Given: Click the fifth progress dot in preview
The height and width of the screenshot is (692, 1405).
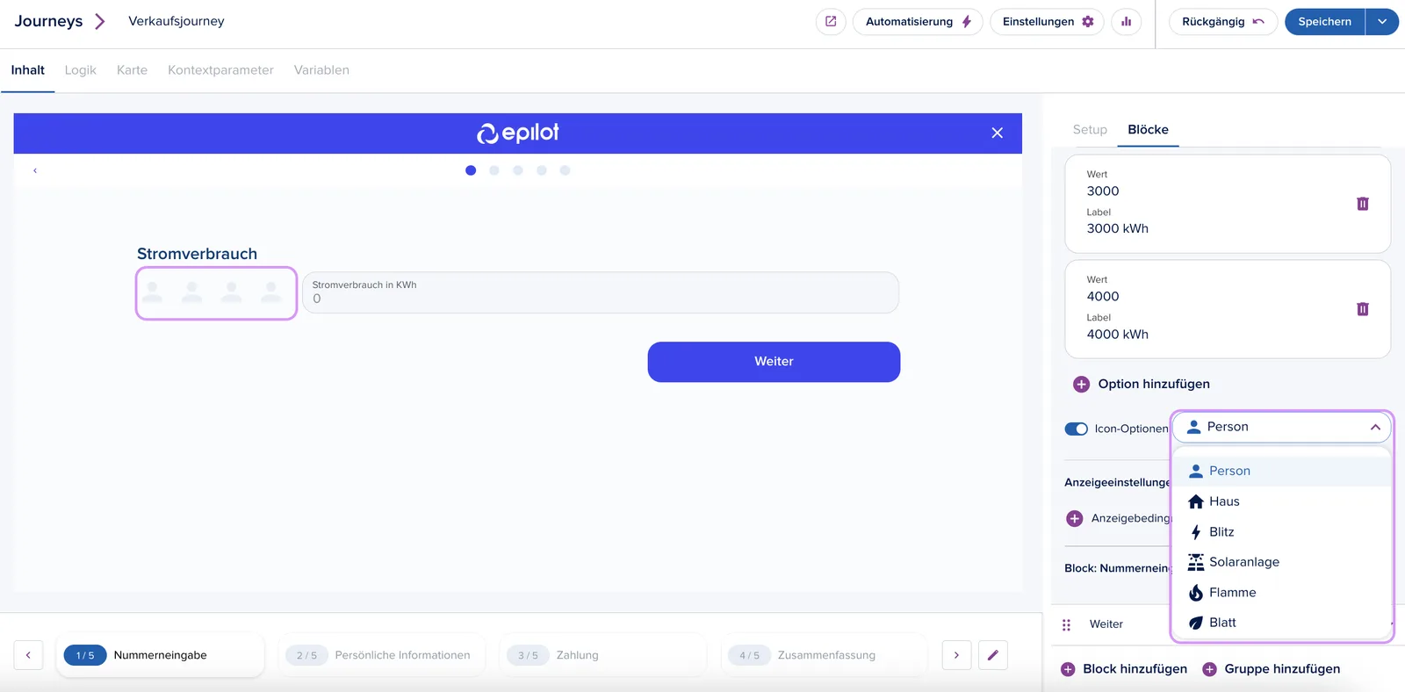Looking at the screenshot, I should click(x=566, y=170).
